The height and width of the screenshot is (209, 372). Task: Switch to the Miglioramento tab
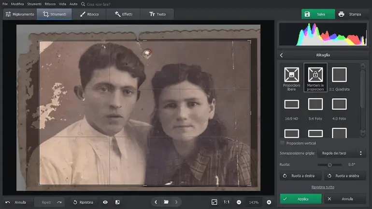point(20,14)
